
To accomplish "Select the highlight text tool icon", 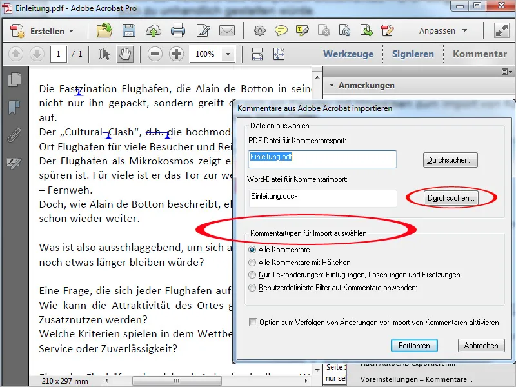I will coord(302,30).
